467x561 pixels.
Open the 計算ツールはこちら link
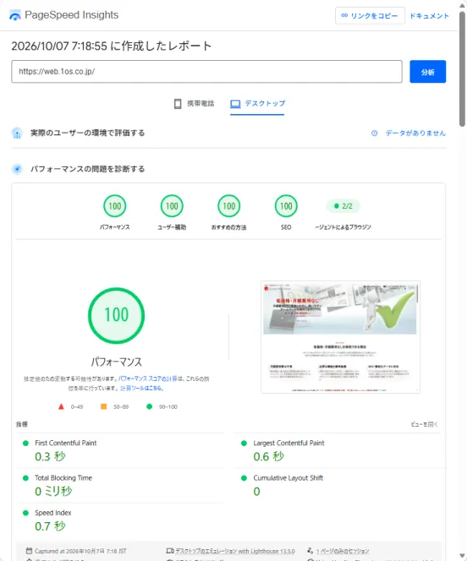[142, 388]
